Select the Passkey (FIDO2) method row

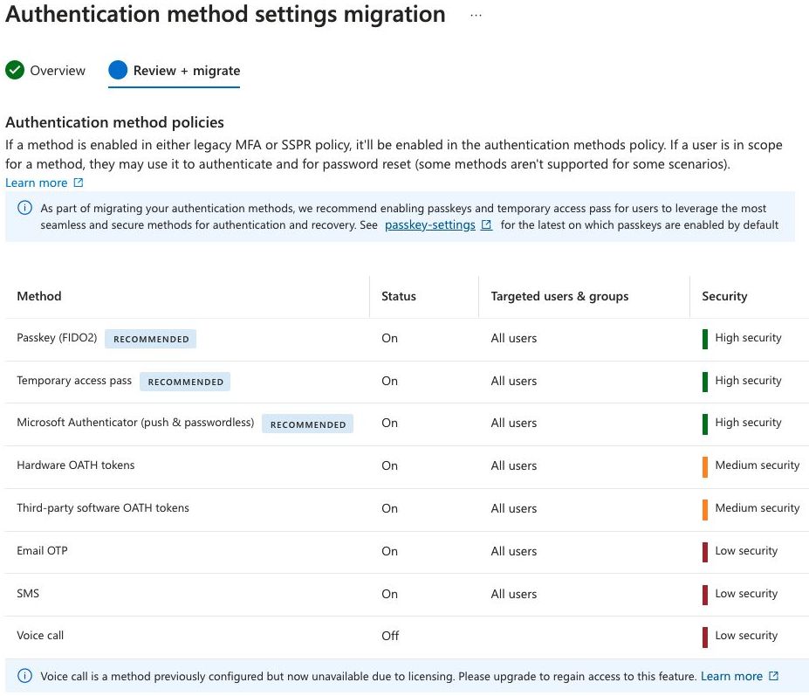57,338
